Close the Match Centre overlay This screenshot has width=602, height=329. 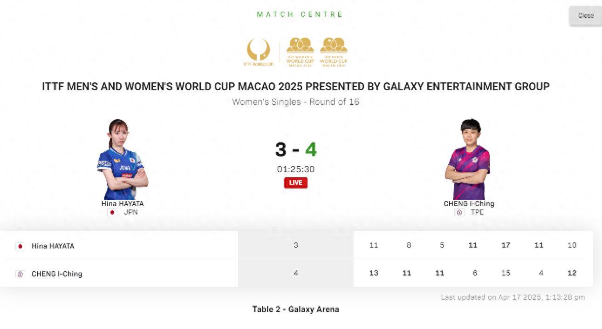tap(586, 16)
